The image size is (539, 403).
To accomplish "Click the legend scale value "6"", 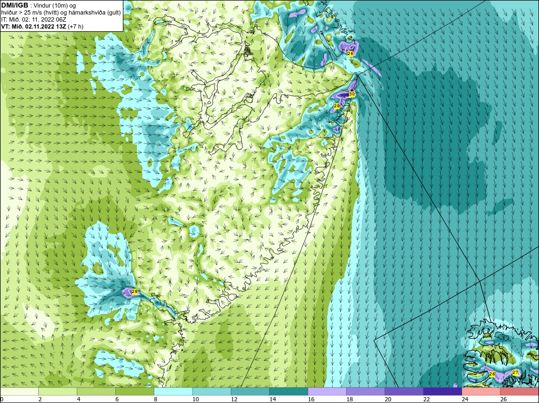I will (117, 399).
